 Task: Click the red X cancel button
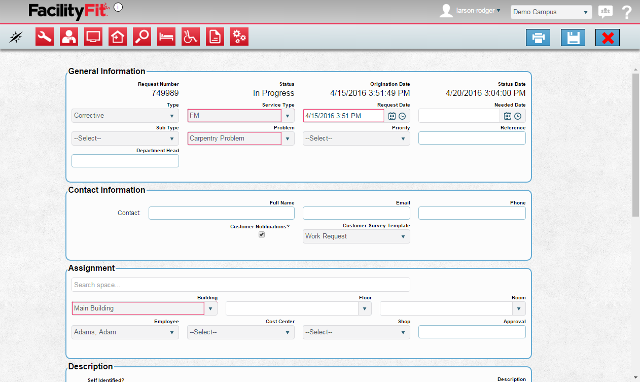[x=608, y=38]
